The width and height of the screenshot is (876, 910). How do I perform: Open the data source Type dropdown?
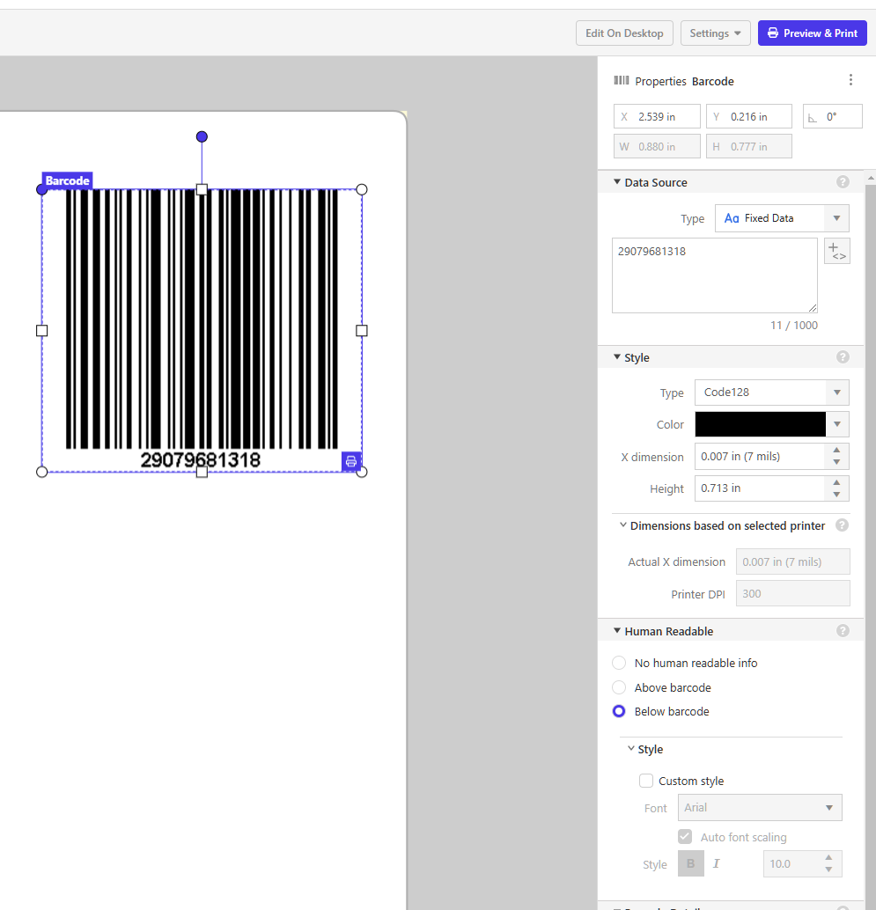pyautogui.click(x=782, y=218)
